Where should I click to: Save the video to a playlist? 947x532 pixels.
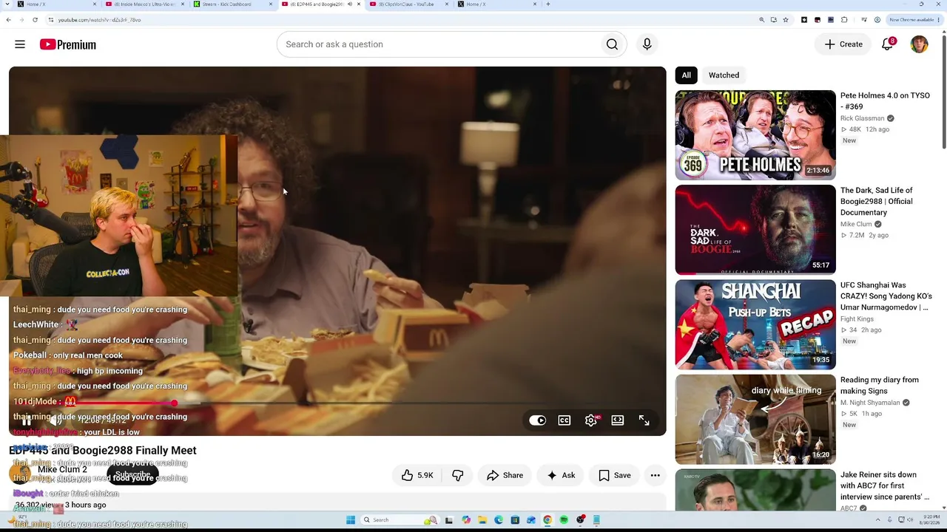tap(615, 475)
